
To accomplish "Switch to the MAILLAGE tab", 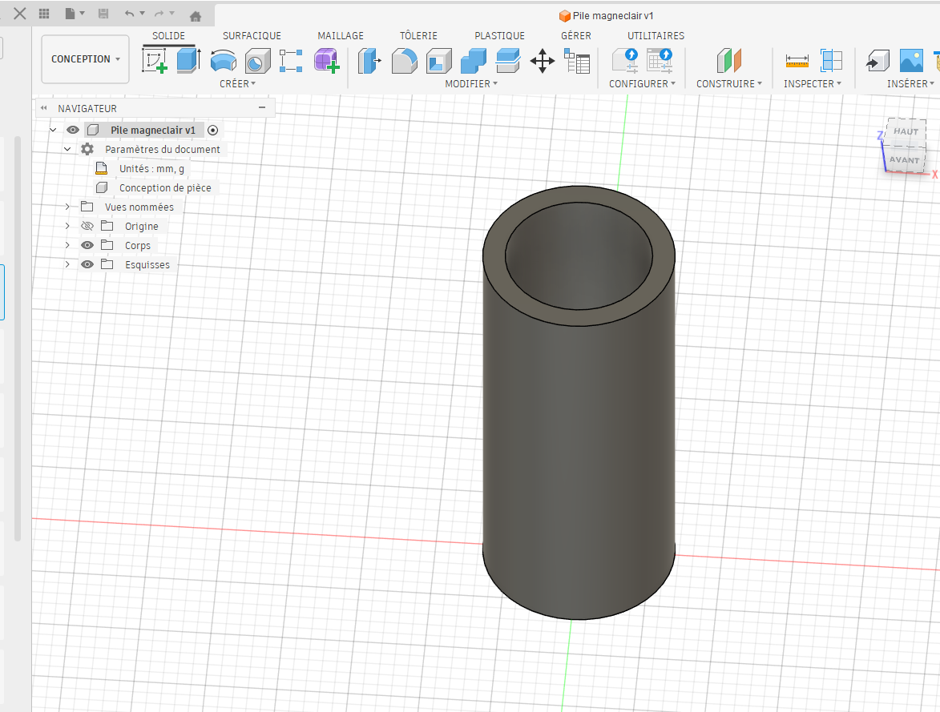I will pyautogui.click(x=341, y=36).
